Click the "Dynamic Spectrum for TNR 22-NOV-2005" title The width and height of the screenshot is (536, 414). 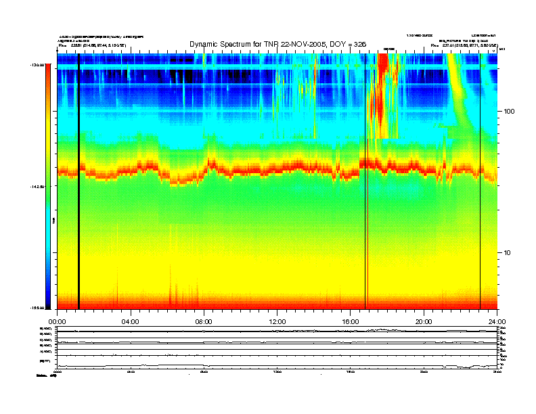click(277, 45)
